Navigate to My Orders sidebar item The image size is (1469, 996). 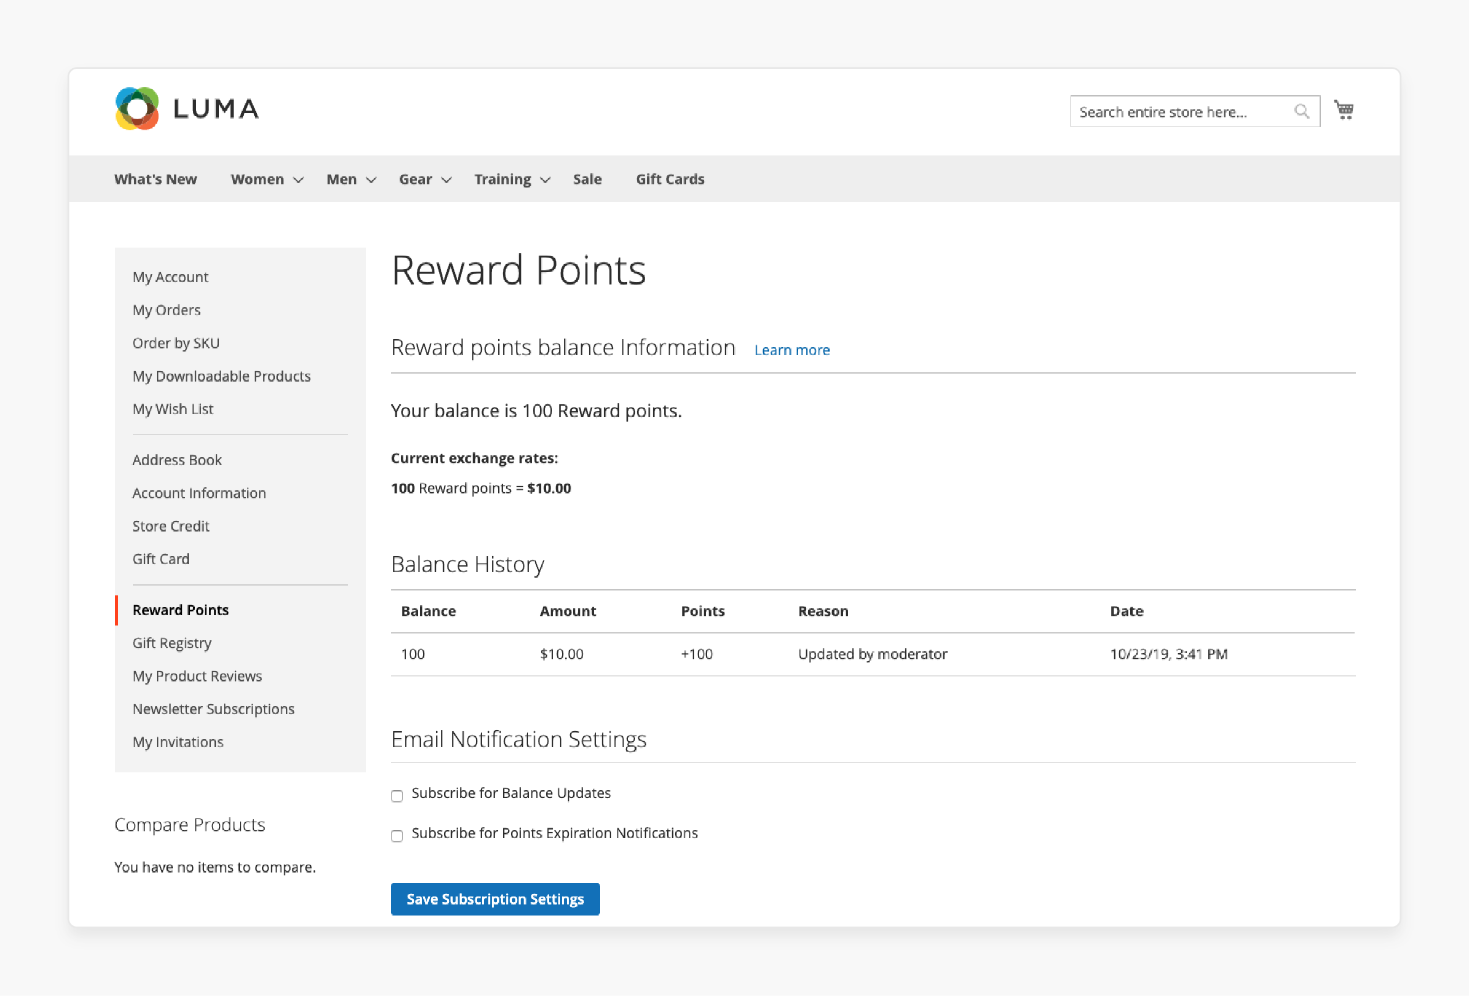[165, 309]
